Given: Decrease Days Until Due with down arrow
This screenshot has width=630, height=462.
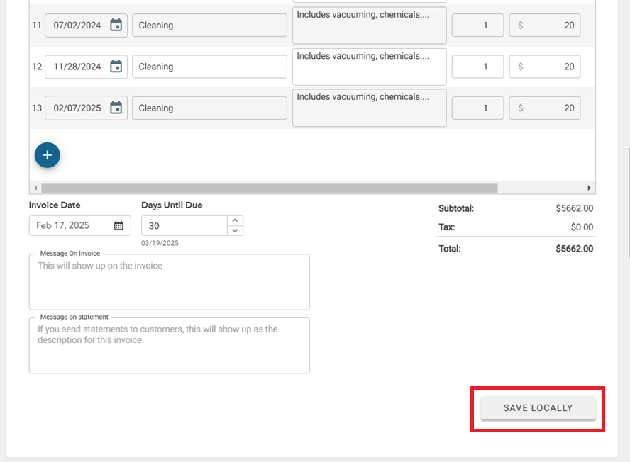Looking at the screenshot, I should [236, 230].
